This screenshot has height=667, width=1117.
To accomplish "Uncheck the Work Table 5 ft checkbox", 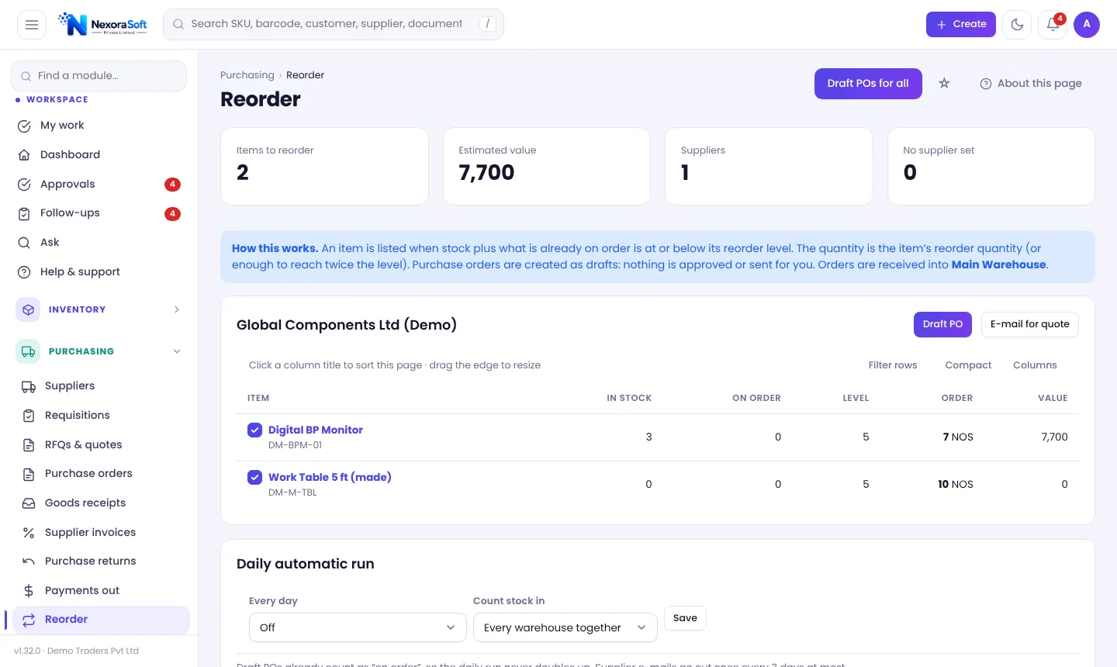I will 254,477.
